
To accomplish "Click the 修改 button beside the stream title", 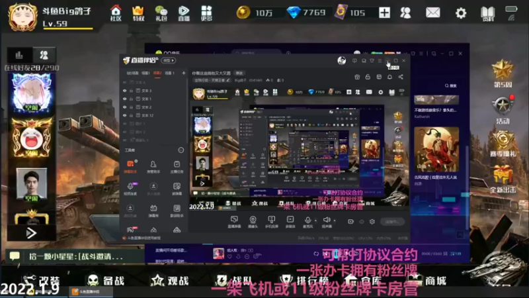I will [239, 73].
